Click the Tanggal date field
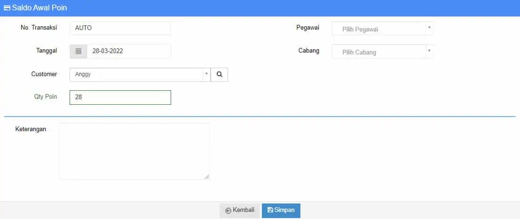 coord(129,51)
